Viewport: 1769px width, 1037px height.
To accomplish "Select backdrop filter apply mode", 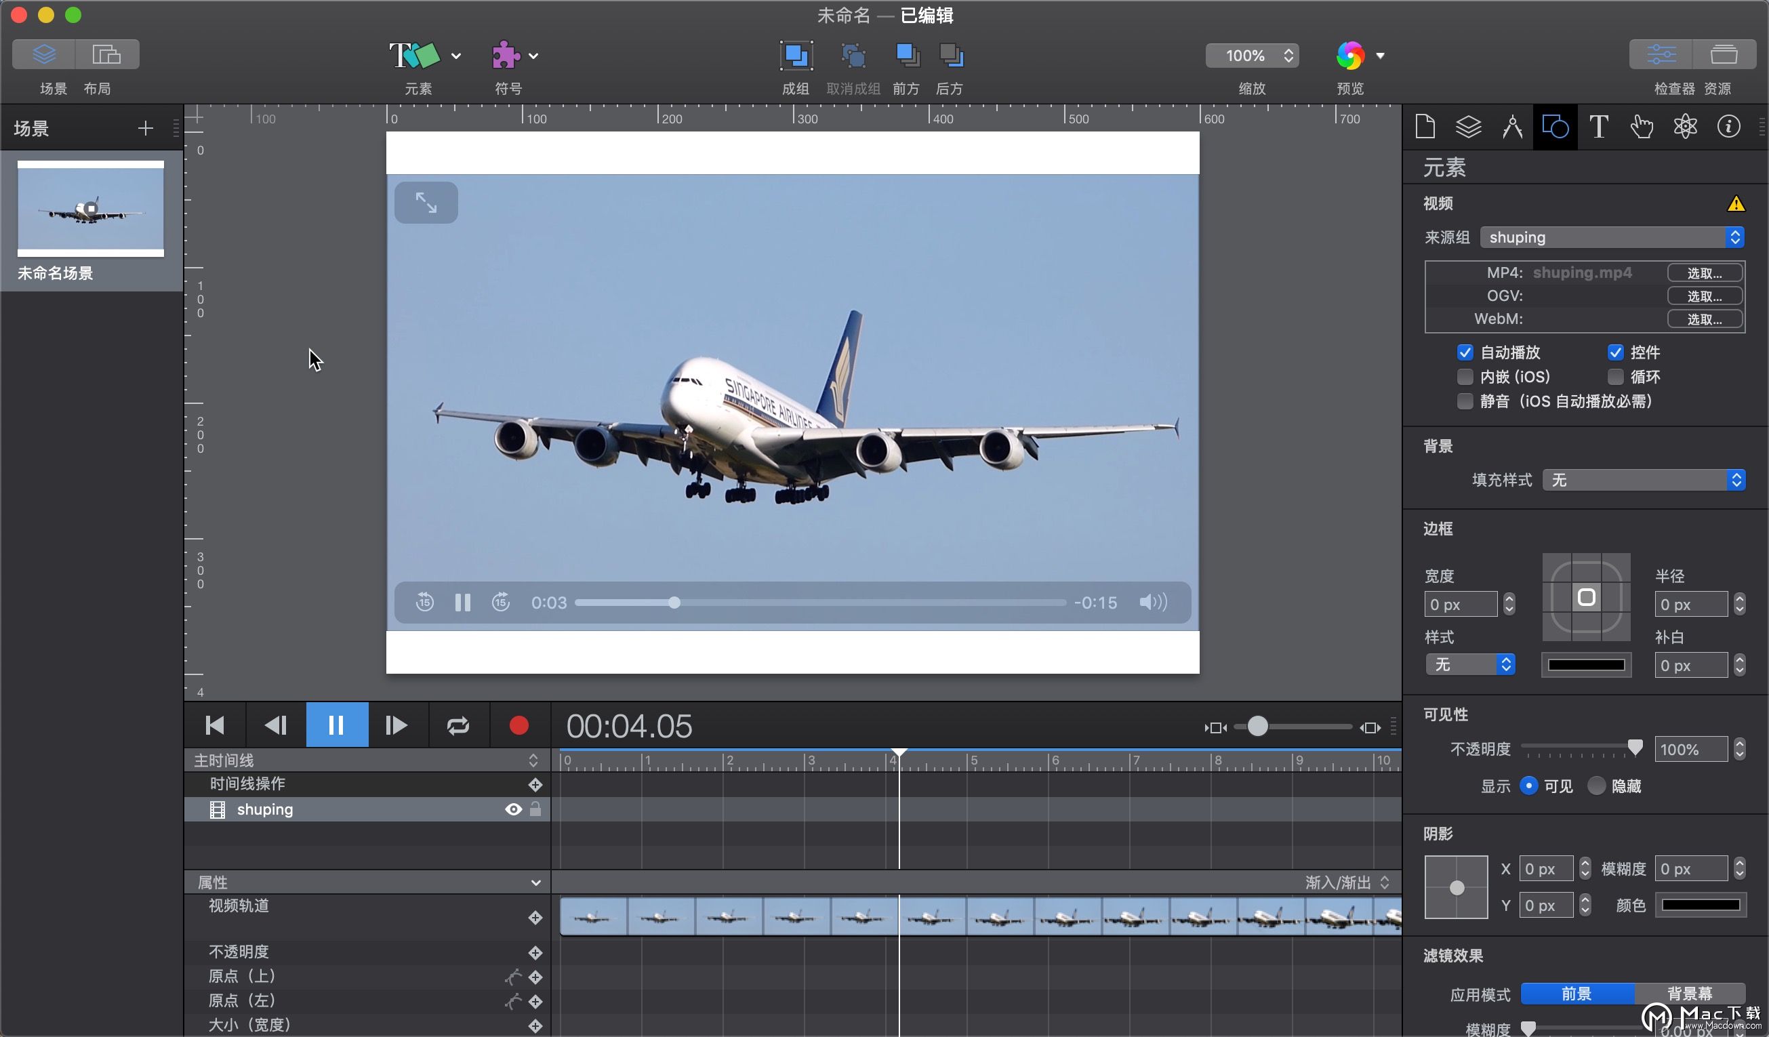I will coord(1690,993).
